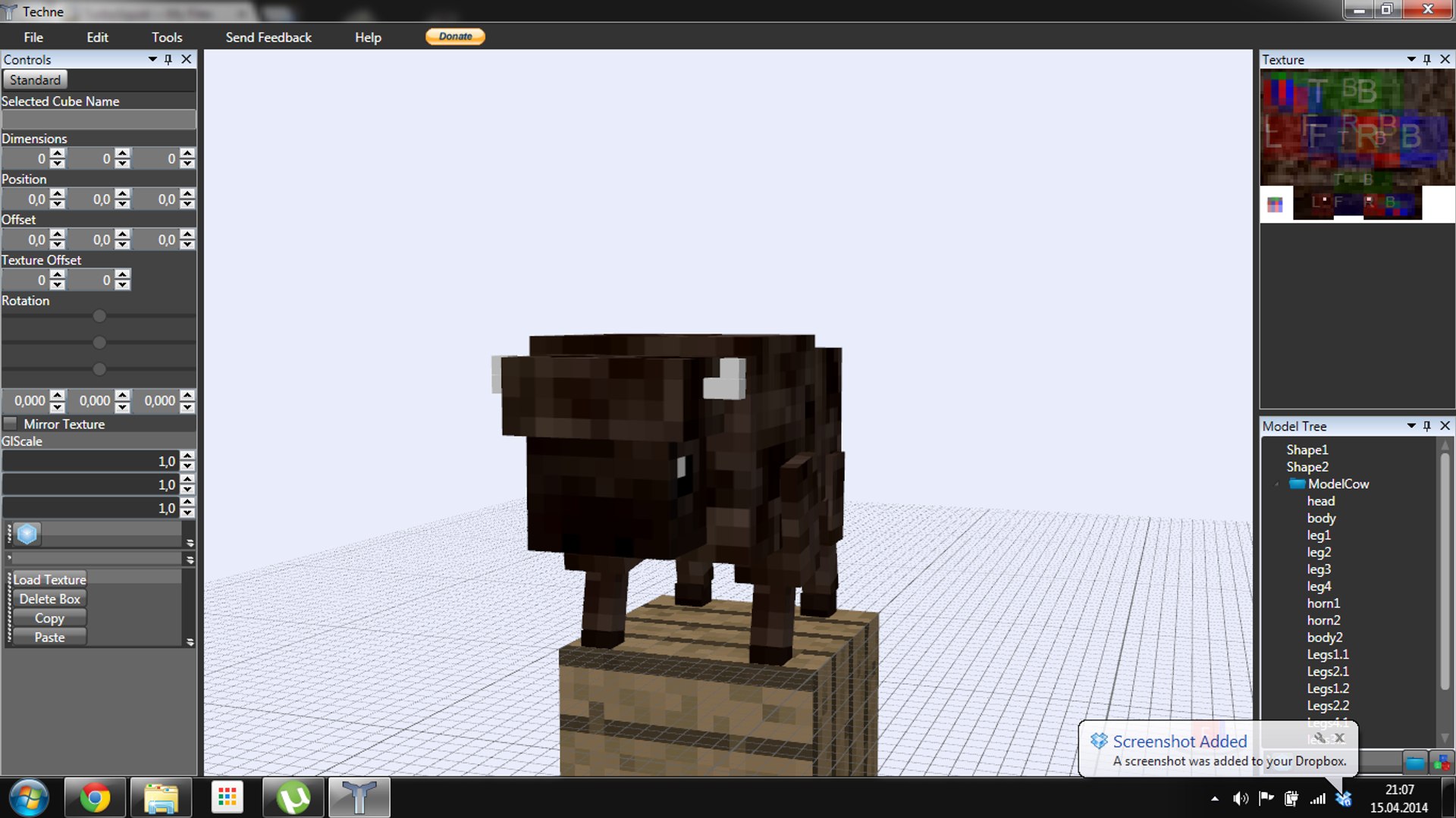Expand the cube toolbar overflow arrow
This screenshot has width=1456, height=818.
[190, 543]
